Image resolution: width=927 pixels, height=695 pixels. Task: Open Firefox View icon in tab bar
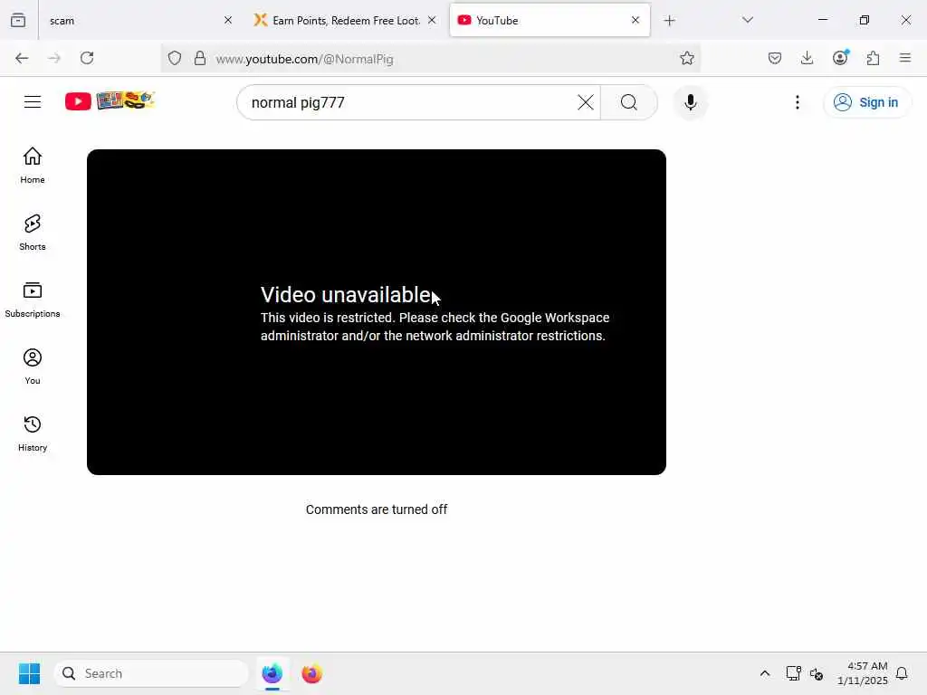(x=18, y=20)
